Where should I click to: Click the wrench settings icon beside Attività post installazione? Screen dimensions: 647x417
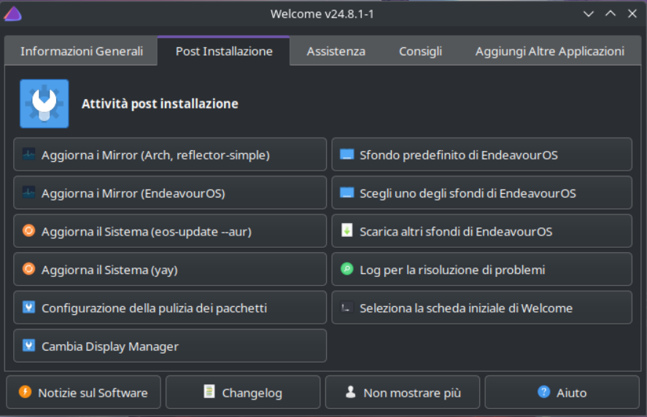[x=44, y=104]
